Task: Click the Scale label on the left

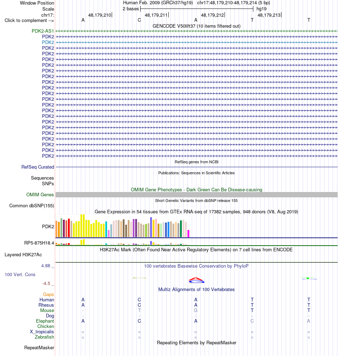Action: (48, 9)
